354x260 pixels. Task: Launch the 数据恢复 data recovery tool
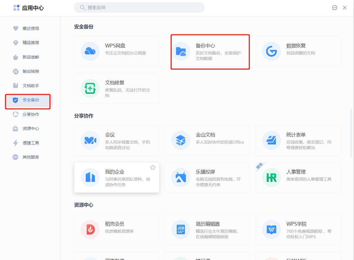(x=298, y=51)
